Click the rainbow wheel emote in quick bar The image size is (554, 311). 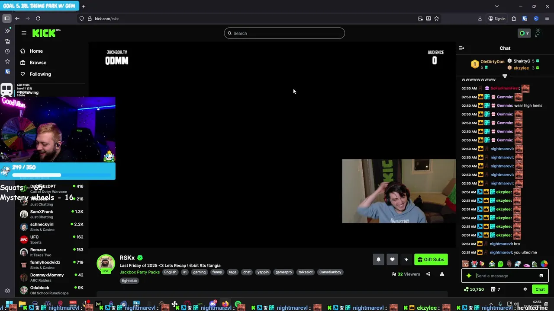(544, 264)
